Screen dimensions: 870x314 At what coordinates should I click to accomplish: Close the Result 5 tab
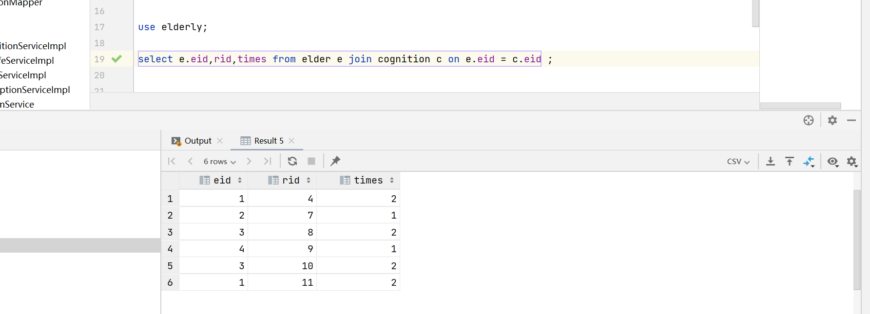291,141
